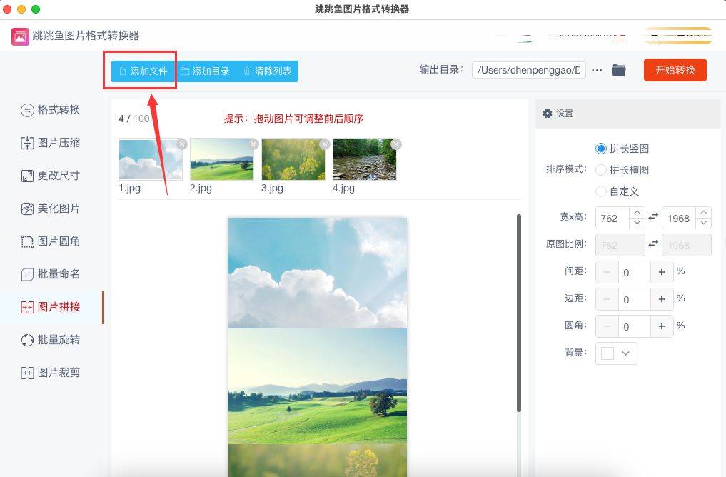Select the 3.jpg thumbnail
The width and height of the screenshot is (726, 477).
click(293, 159)
